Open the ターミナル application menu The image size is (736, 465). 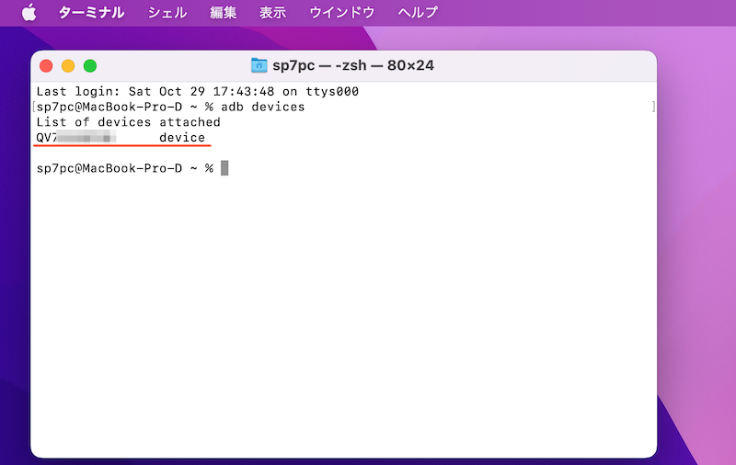[91, 13]
